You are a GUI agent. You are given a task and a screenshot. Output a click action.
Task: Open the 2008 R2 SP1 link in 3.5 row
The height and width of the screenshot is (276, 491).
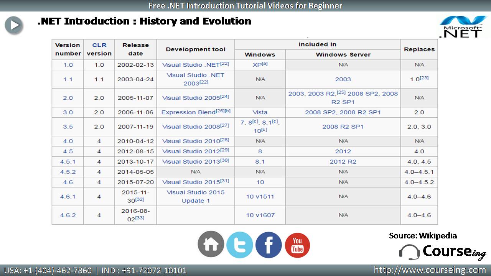(x=343, y=127)
